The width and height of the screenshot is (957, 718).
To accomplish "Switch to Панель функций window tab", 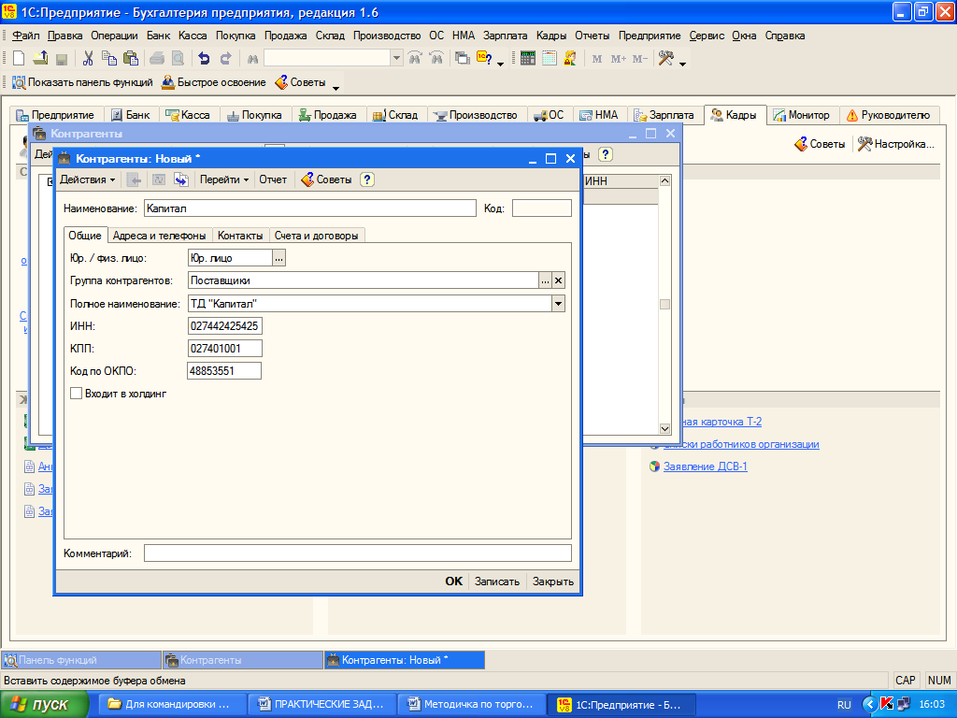I will pos(81,660).
